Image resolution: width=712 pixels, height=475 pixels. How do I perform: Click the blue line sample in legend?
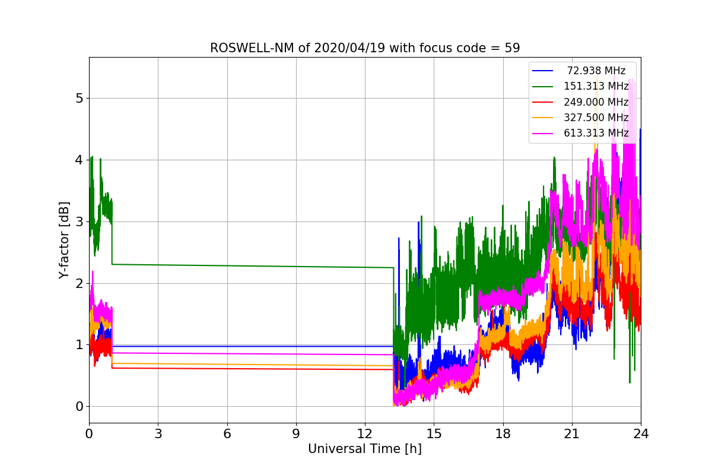click(543, 71)
